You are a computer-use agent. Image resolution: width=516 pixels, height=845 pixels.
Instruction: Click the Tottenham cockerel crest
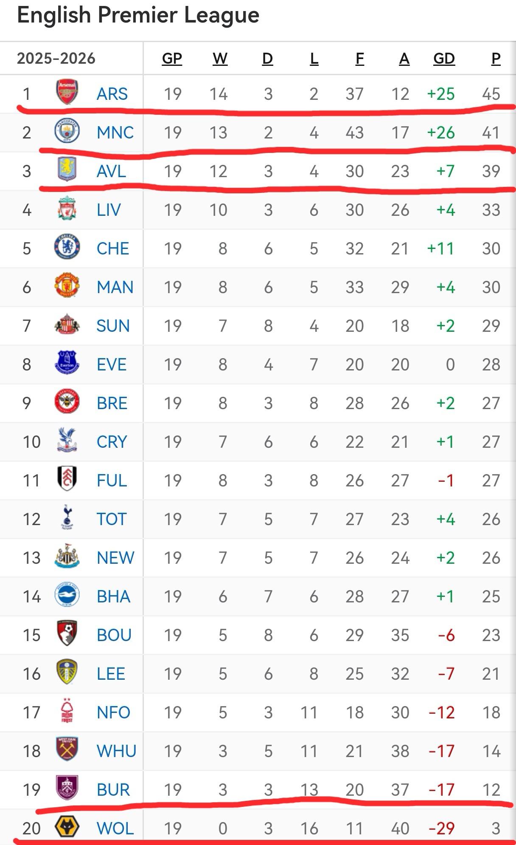click(67, 517)
